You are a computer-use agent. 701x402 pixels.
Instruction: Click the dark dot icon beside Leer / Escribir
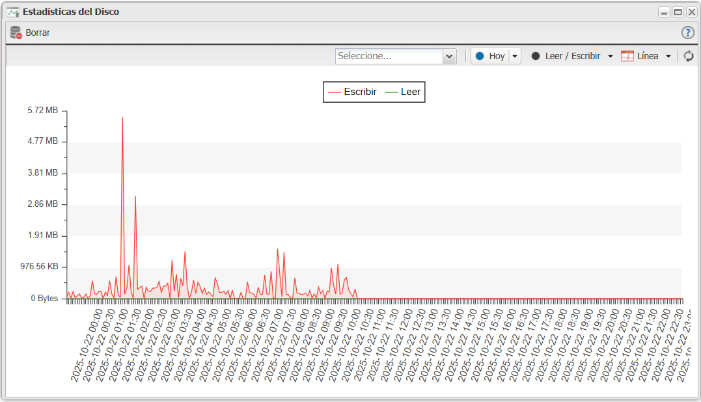[x=536, y=56]
